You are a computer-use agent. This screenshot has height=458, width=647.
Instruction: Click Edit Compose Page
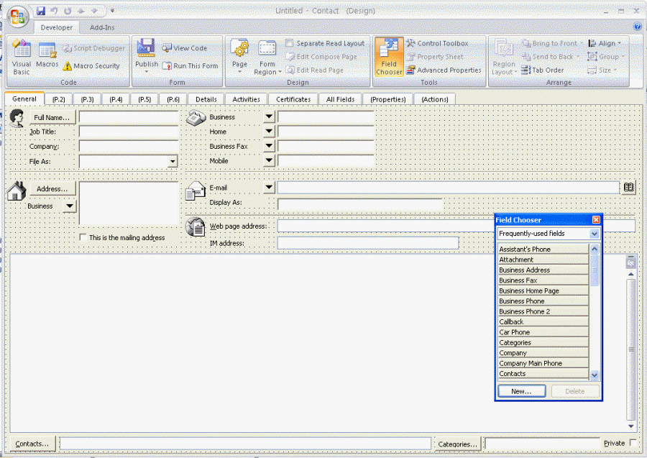[321, 57]
